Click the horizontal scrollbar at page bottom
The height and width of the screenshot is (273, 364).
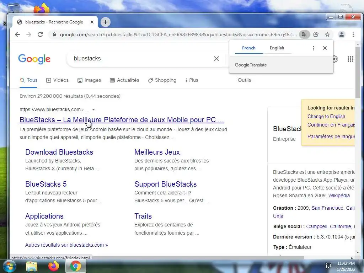click(x=198, y=258)
